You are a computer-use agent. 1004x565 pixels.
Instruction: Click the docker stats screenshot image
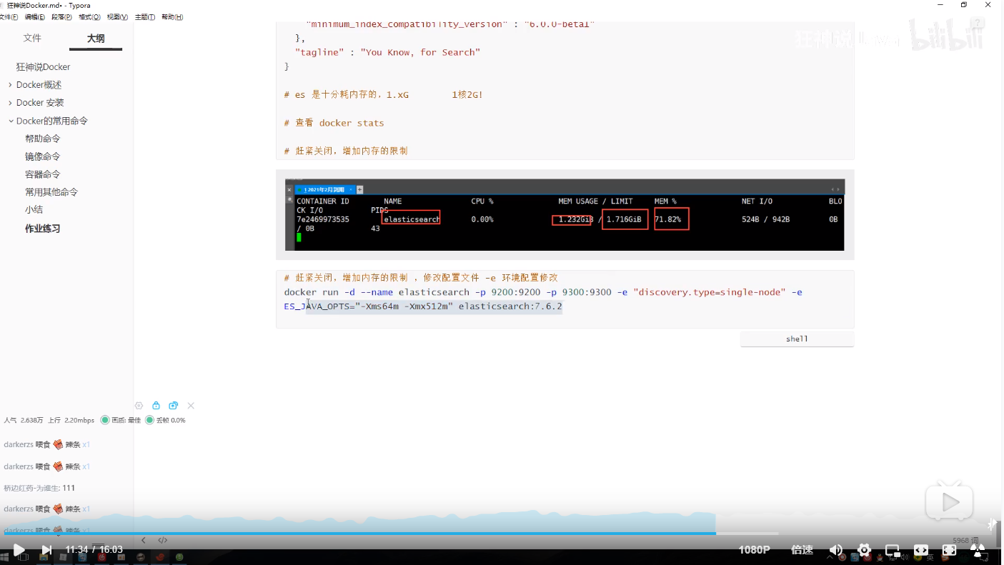(565, 214)
